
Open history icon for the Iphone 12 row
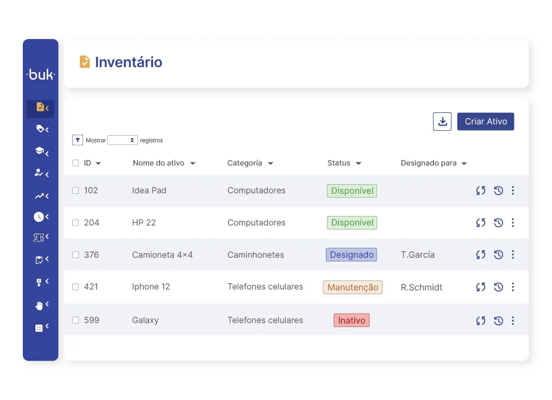[498, 287]
